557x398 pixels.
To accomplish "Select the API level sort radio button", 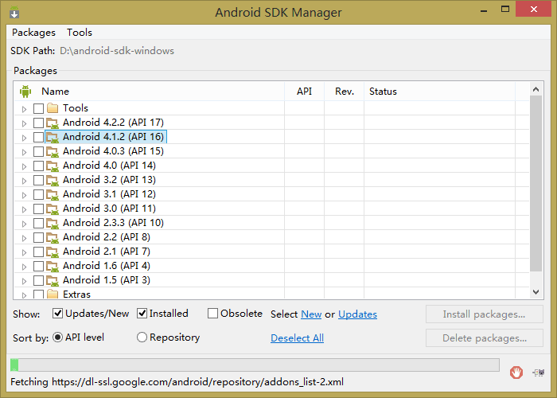I will [x=57, y=338].
